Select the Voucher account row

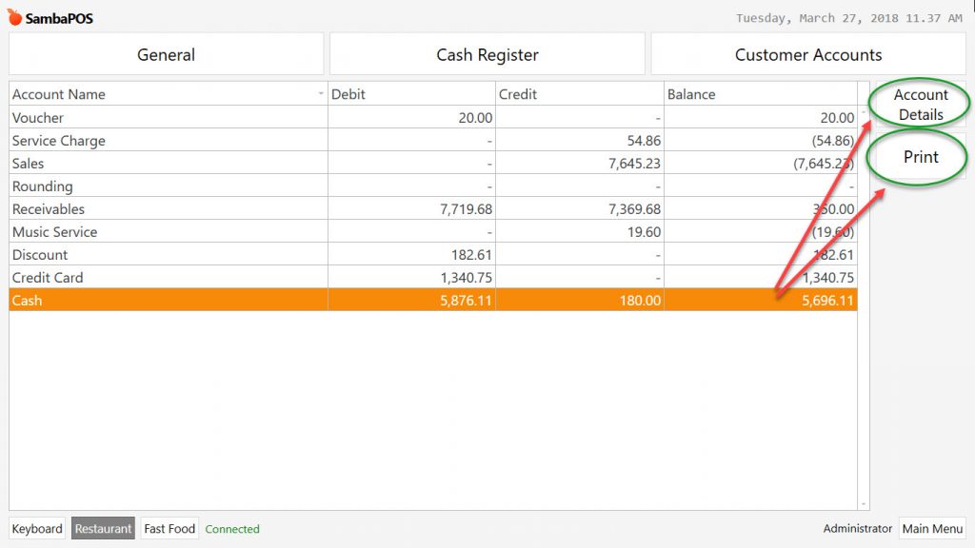433,117
